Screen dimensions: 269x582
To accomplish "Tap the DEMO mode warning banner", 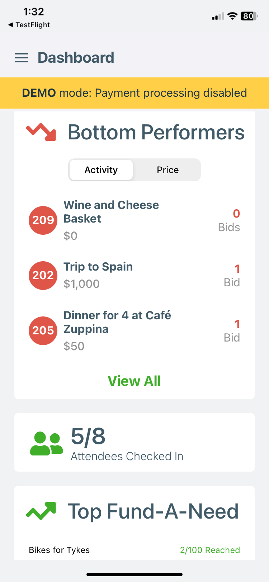I will coord(134,93).
